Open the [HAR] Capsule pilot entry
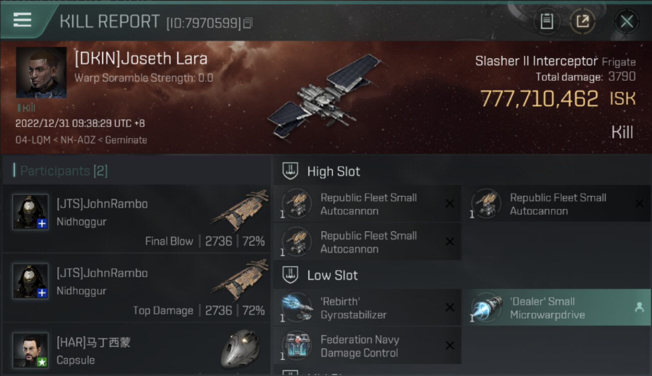 tap(136, 349)
